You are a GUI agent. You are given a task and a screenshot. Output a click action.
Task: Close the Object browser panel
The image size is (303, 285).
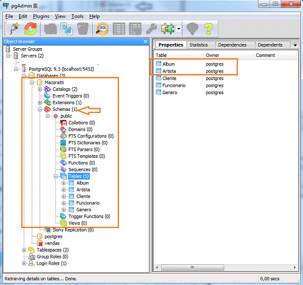click(146, 41)
